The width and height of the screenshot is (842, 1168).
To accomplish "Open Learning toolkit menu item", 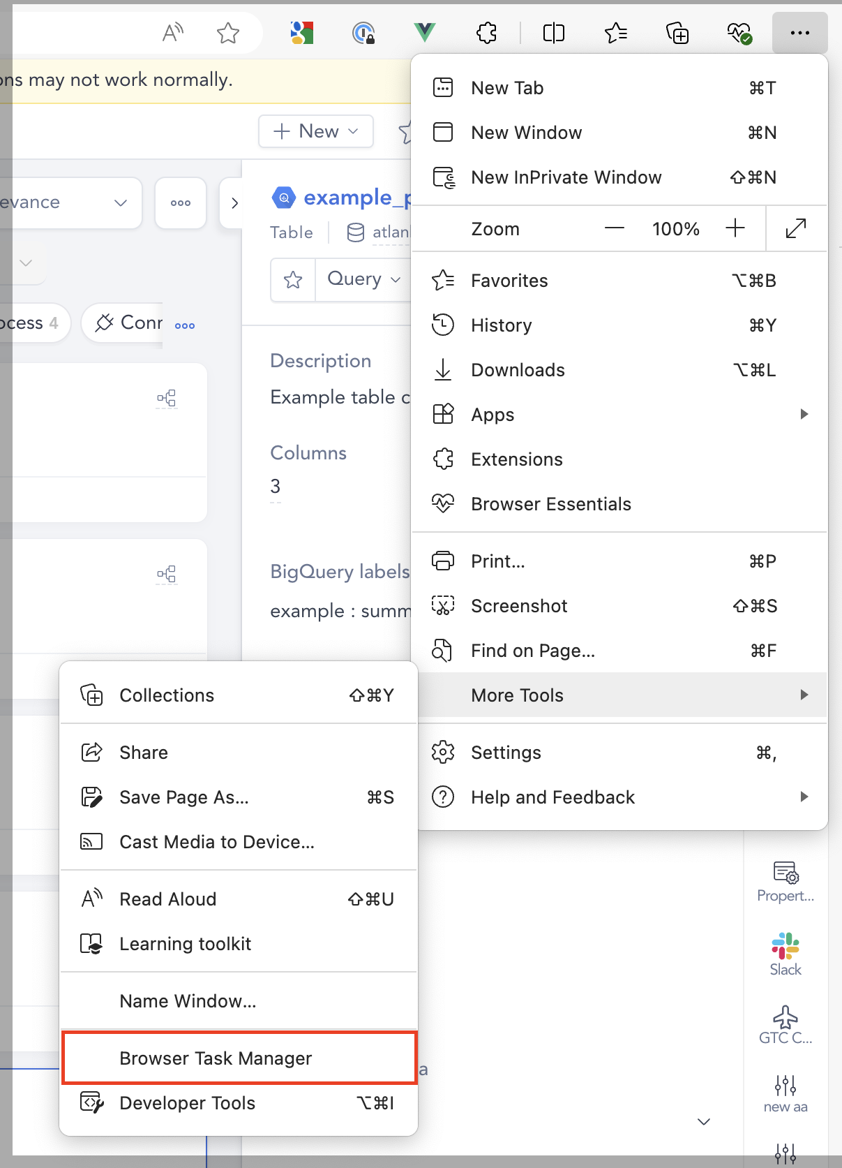I will click(x=239, y=944).
